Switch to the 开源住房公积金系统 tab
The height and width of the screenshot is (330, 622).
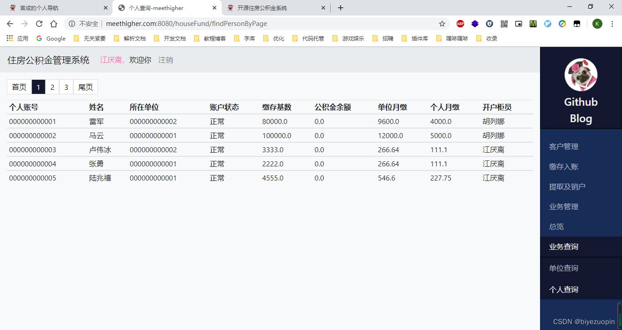pos(276,8)
